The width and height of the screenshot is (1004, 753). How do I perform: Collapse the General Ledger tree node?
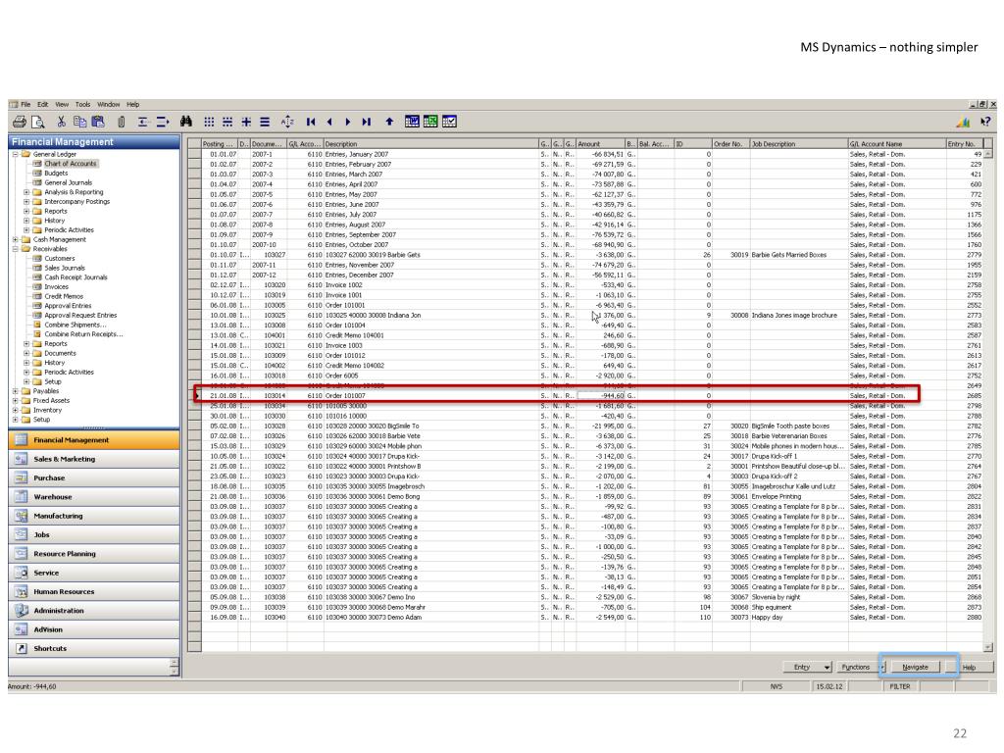coord(15,154)
